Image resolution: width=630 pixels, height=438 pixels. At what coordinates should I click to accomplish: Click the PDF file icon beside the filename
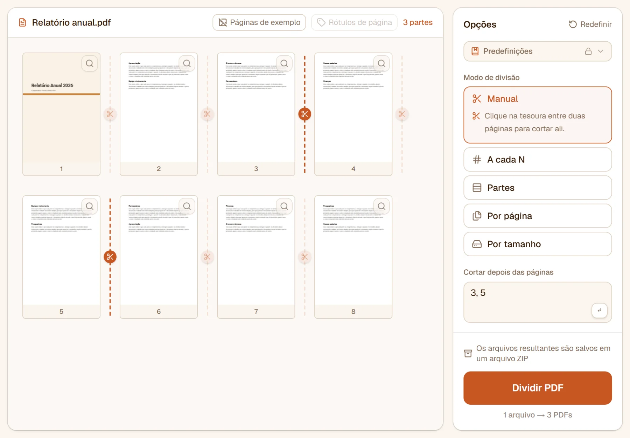tap(22, 22)
